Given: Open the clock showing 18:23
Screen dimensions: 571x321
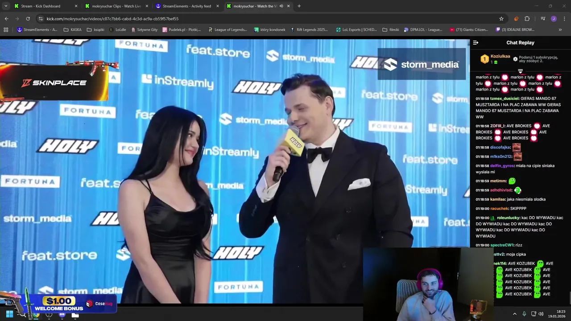Looking at the screenshot, I should (x=558, y=314).
